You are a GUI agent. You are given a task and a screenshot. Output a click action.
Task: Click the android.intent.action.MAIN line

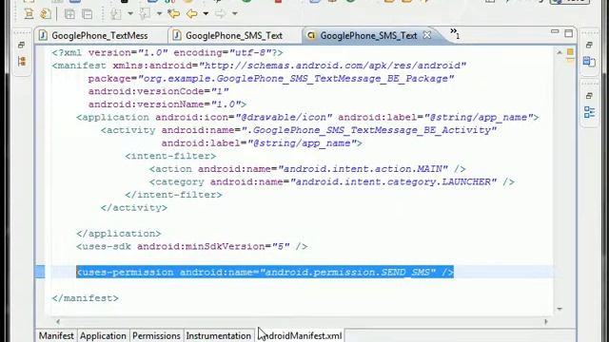tap(307, 169)
